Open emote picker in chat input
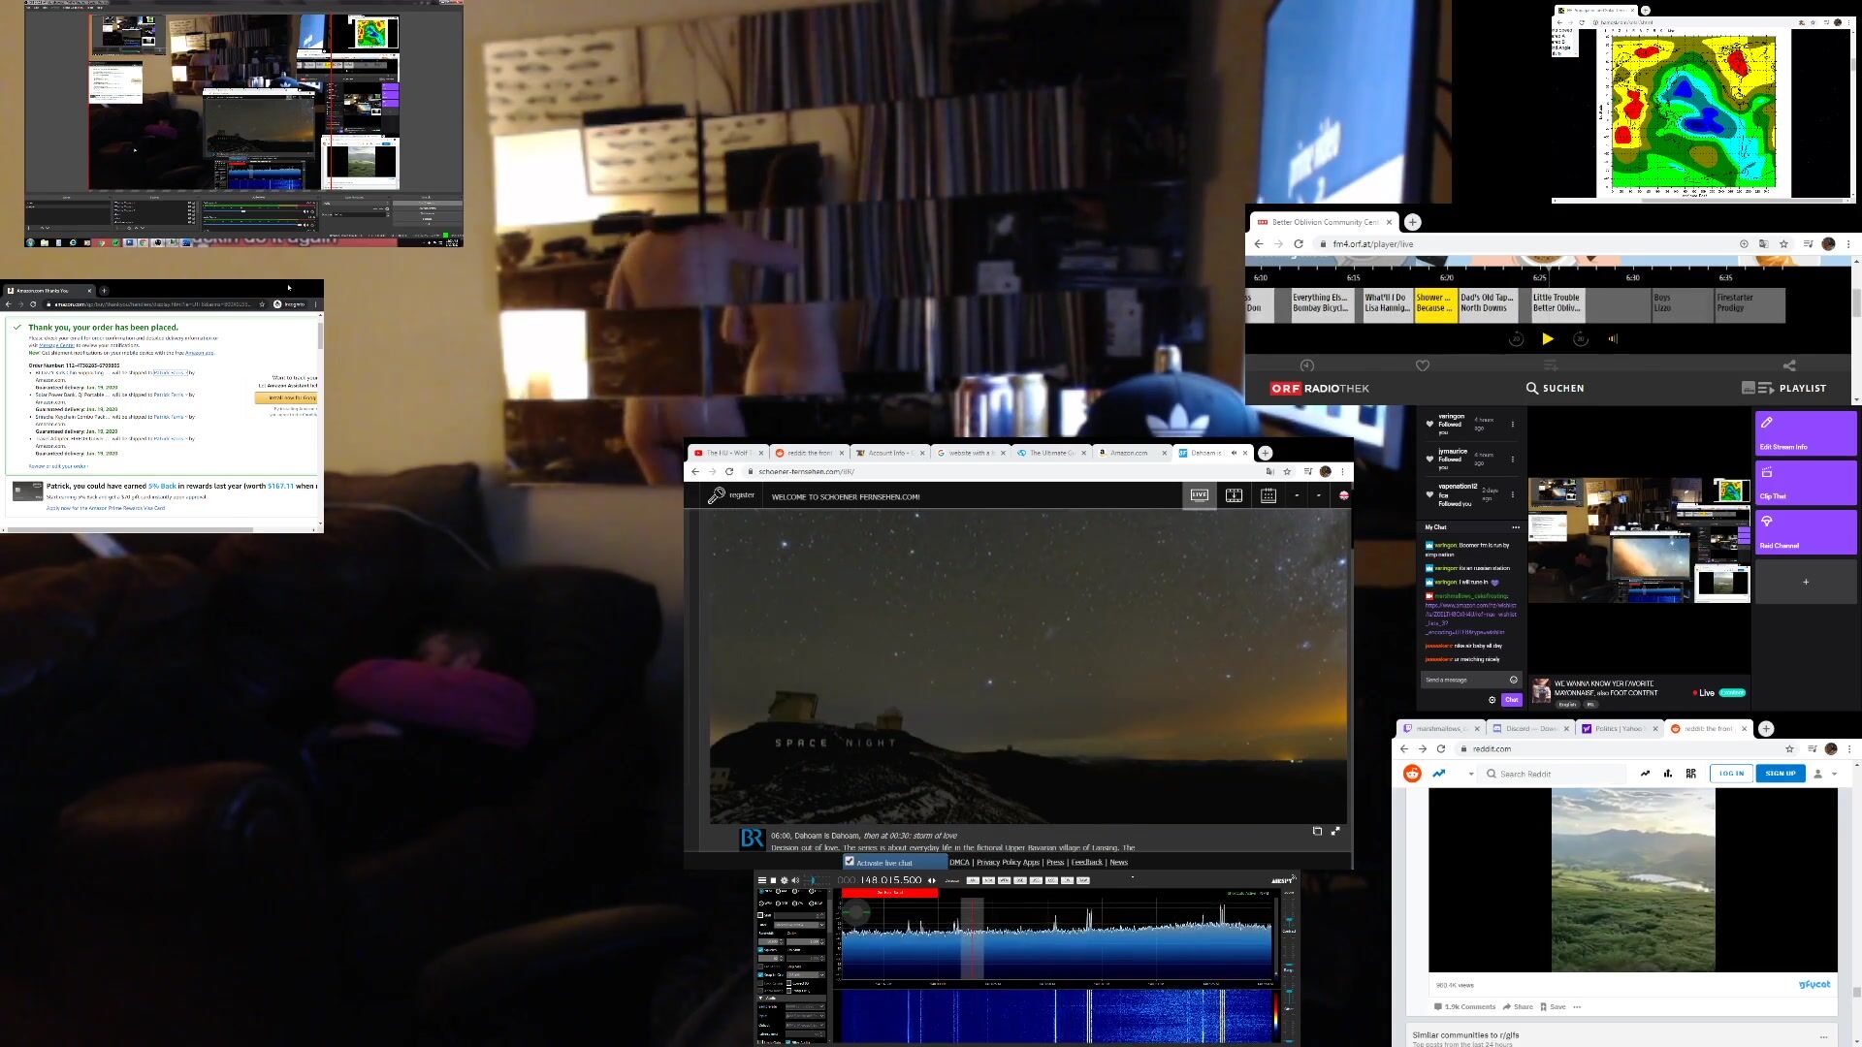This screenshot has width=1862, height=1047. point(1513,680)
